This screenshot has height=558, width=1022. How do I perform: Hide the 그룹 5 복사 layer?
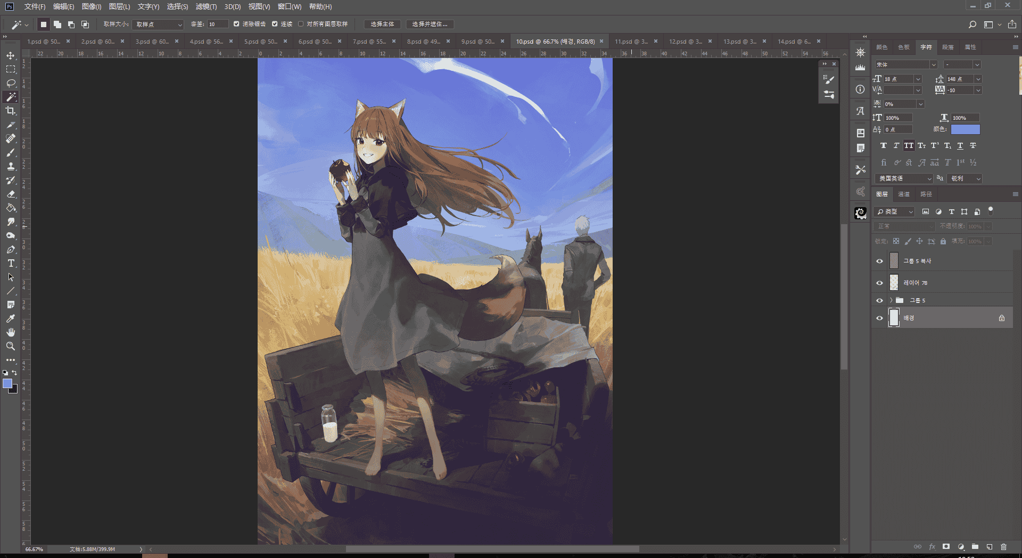tap(879, 261)
